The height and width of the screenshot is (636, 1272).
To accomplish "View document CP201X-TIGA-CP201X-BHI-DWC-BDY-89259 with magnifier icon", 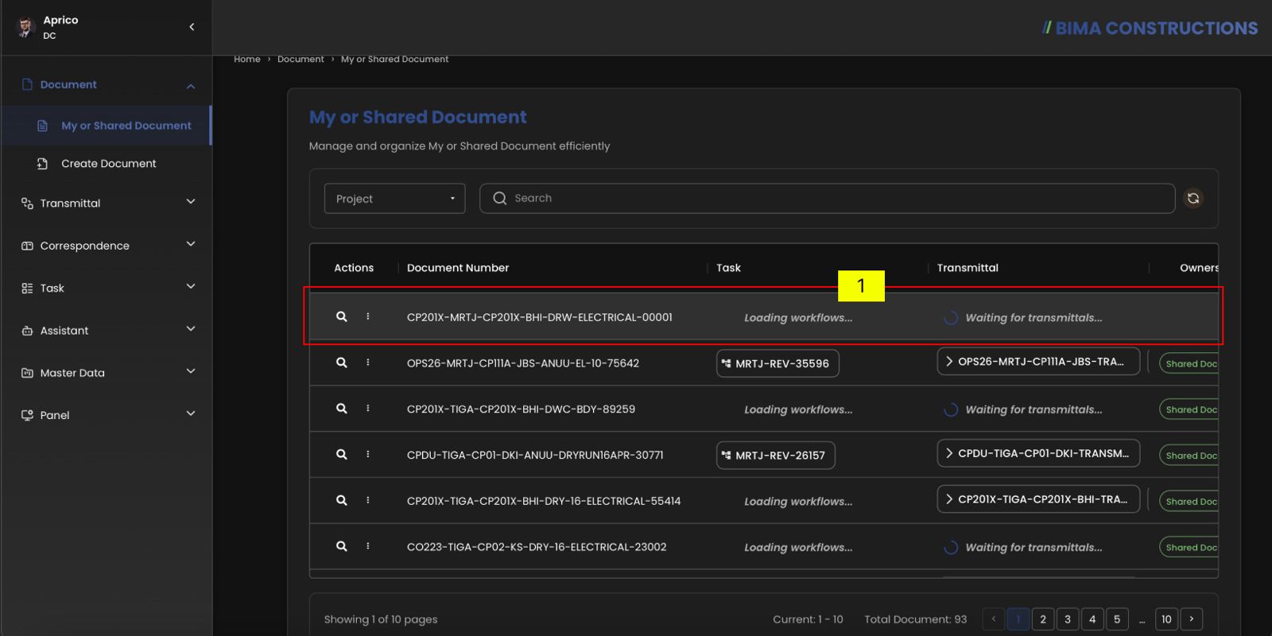I will click(342, 409).
